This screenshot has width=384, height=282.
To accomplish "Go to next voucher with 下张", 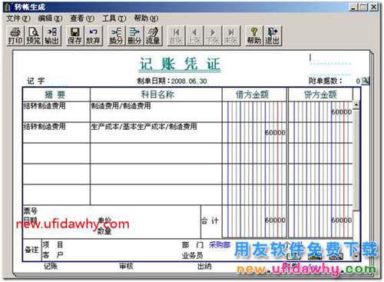I will (213, 35).
